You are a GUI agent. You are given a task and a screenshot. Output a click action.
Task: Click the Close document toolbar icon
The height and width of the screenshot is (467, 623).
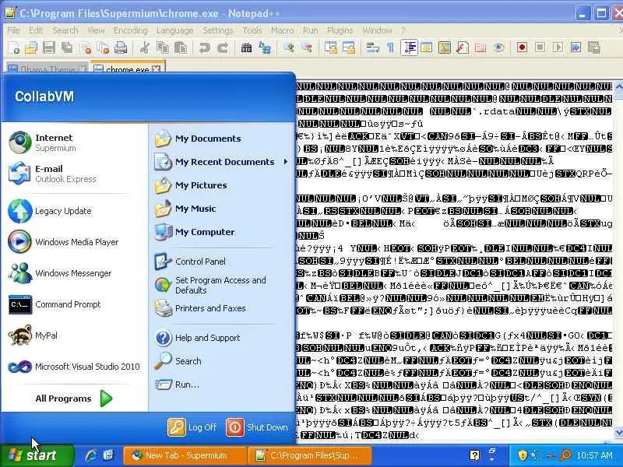[86, 48]
